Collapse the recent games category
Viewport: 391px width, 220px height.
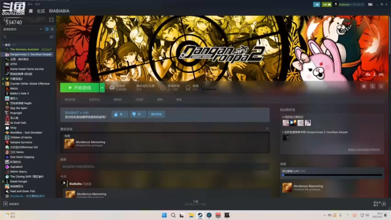(x=3, y=45)
